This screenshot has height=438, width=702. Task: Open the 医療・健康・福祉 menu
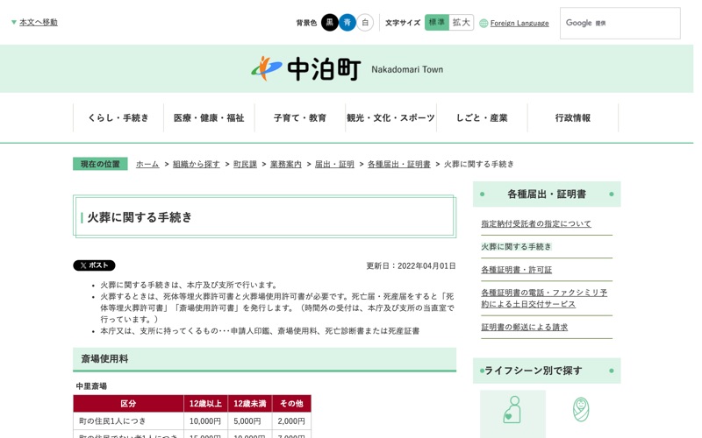(209, 117)
